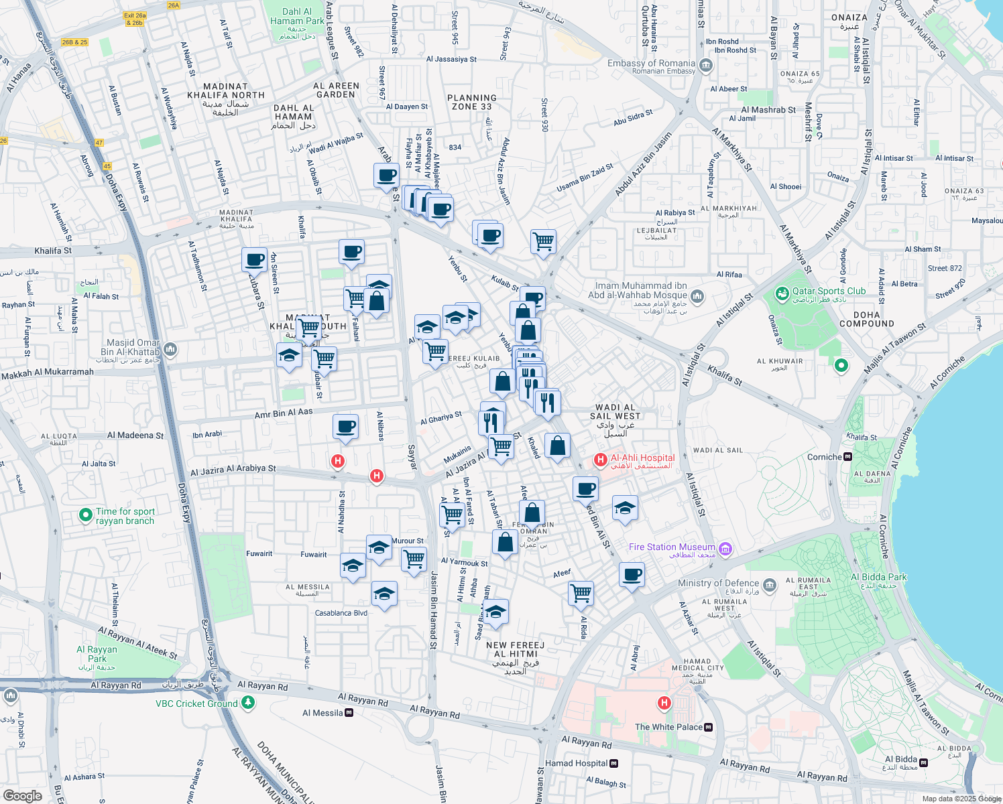Select the coffee marker below Fire Station Museum
Viewport: 1003px width, 804px height.
click(632, 576)
